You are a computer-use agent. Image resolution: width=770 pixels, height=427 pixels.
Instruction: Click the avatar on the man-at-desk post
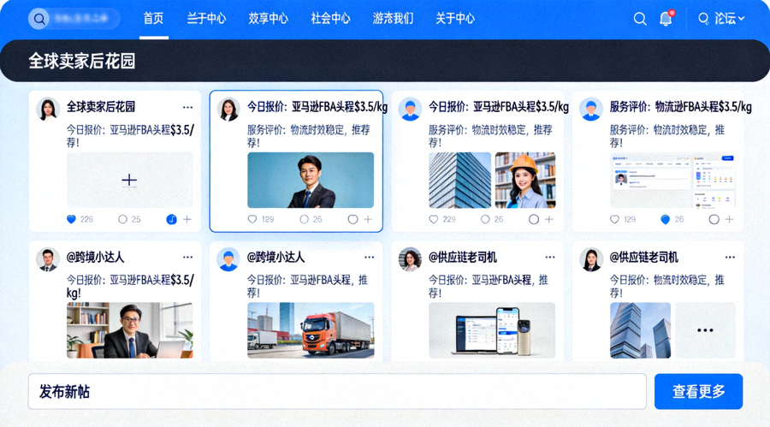(48, 259)
